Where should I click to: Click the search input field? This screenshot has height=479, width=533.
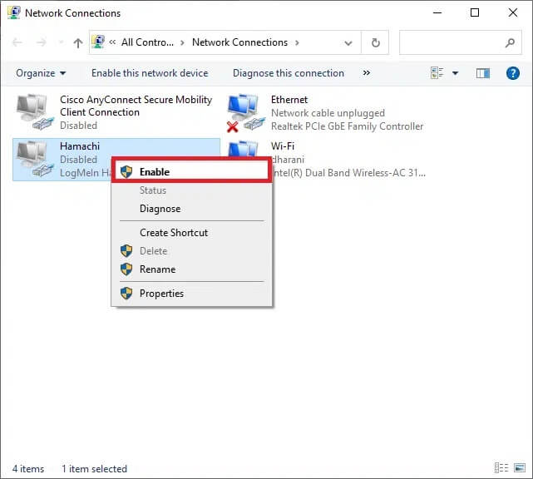(x=461, y=42)
